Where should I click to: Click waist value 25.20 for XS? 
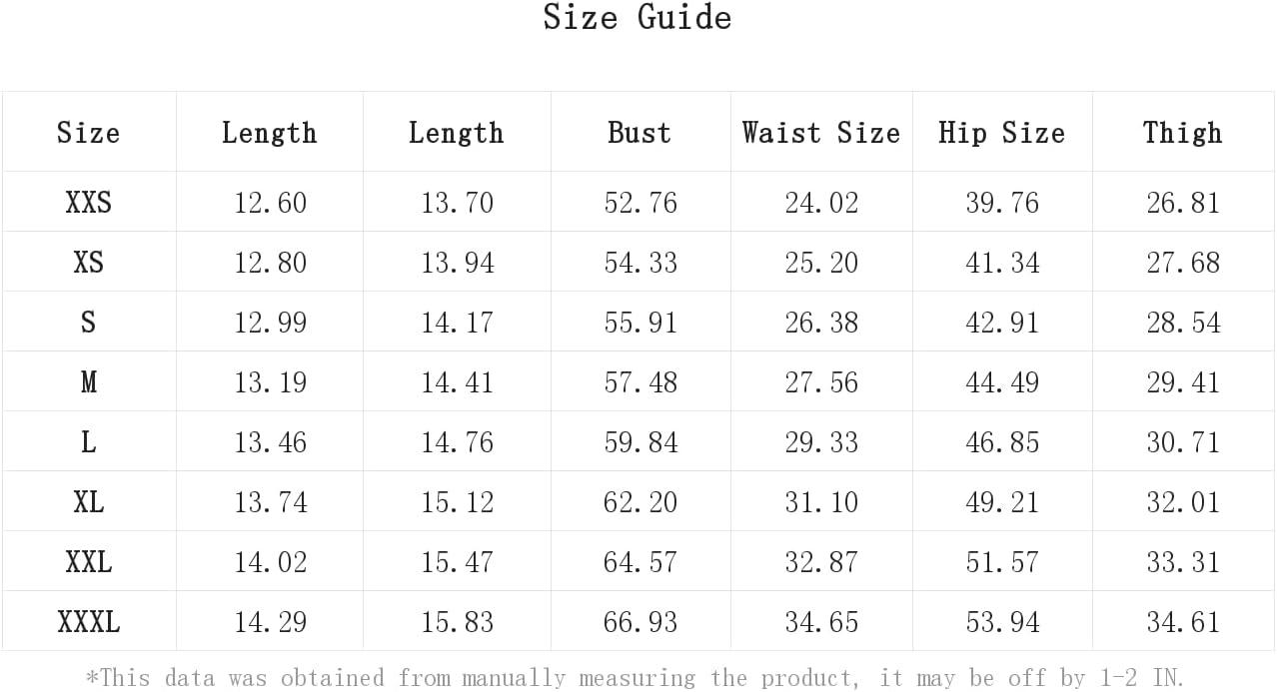821,263
